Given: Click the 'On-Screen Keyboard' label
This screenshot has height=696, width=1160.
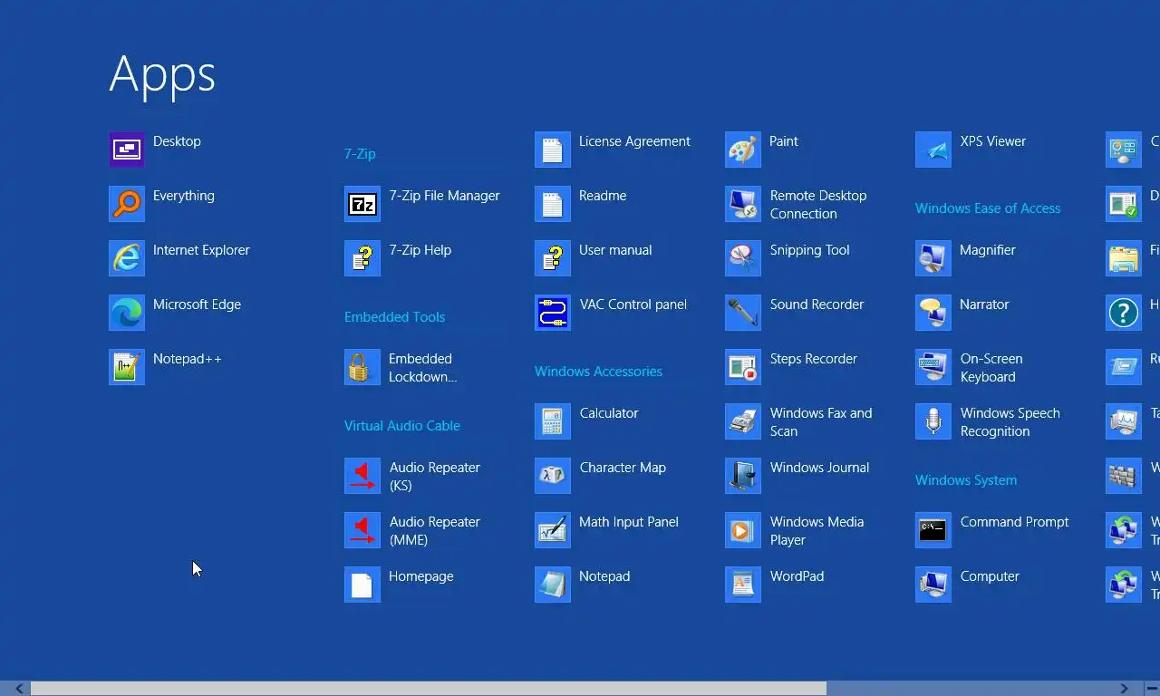Looking at the screenshot, I should click(x=991, y=368).
